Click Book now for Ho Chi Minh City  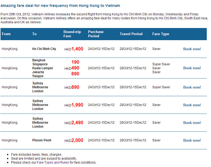tap(192, 49)
